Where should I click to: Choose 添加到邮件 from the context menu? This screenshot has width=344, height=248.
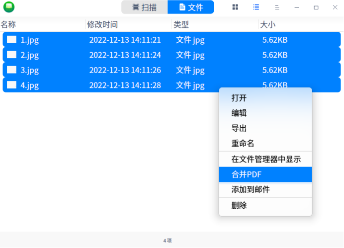(265, 189)
